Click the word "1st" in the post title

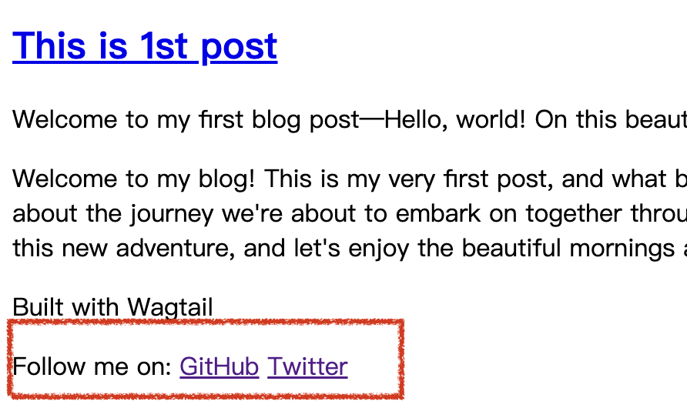(164, 46)
